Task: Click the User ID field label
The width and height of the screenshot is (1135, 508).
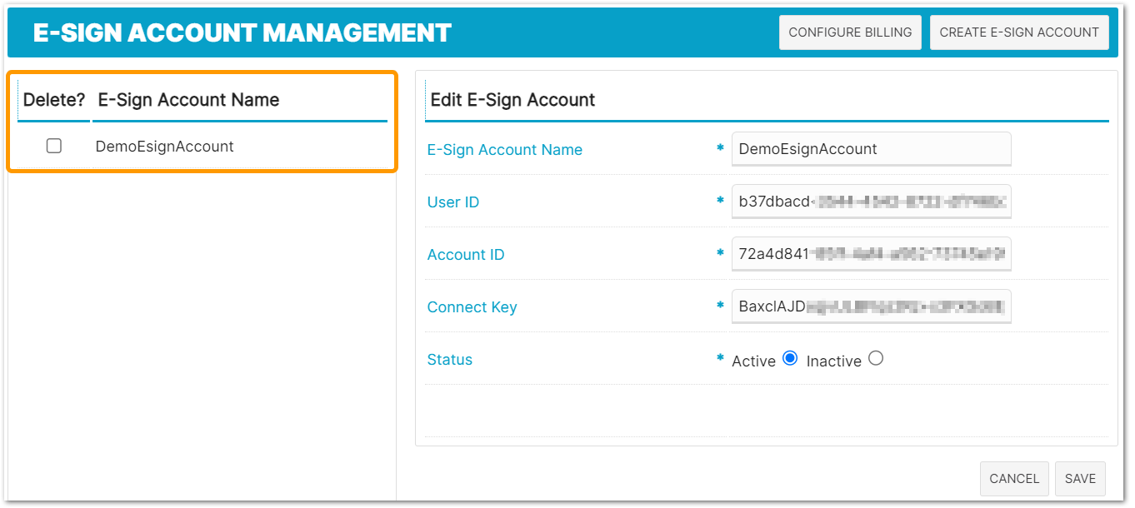Action: click(x=453, y=202)
